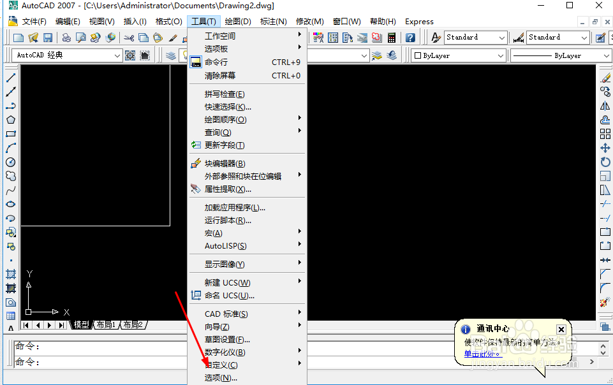Click the New drawing icon
Viewport: 613px width, 385px height.
click(x=18, y=38)
